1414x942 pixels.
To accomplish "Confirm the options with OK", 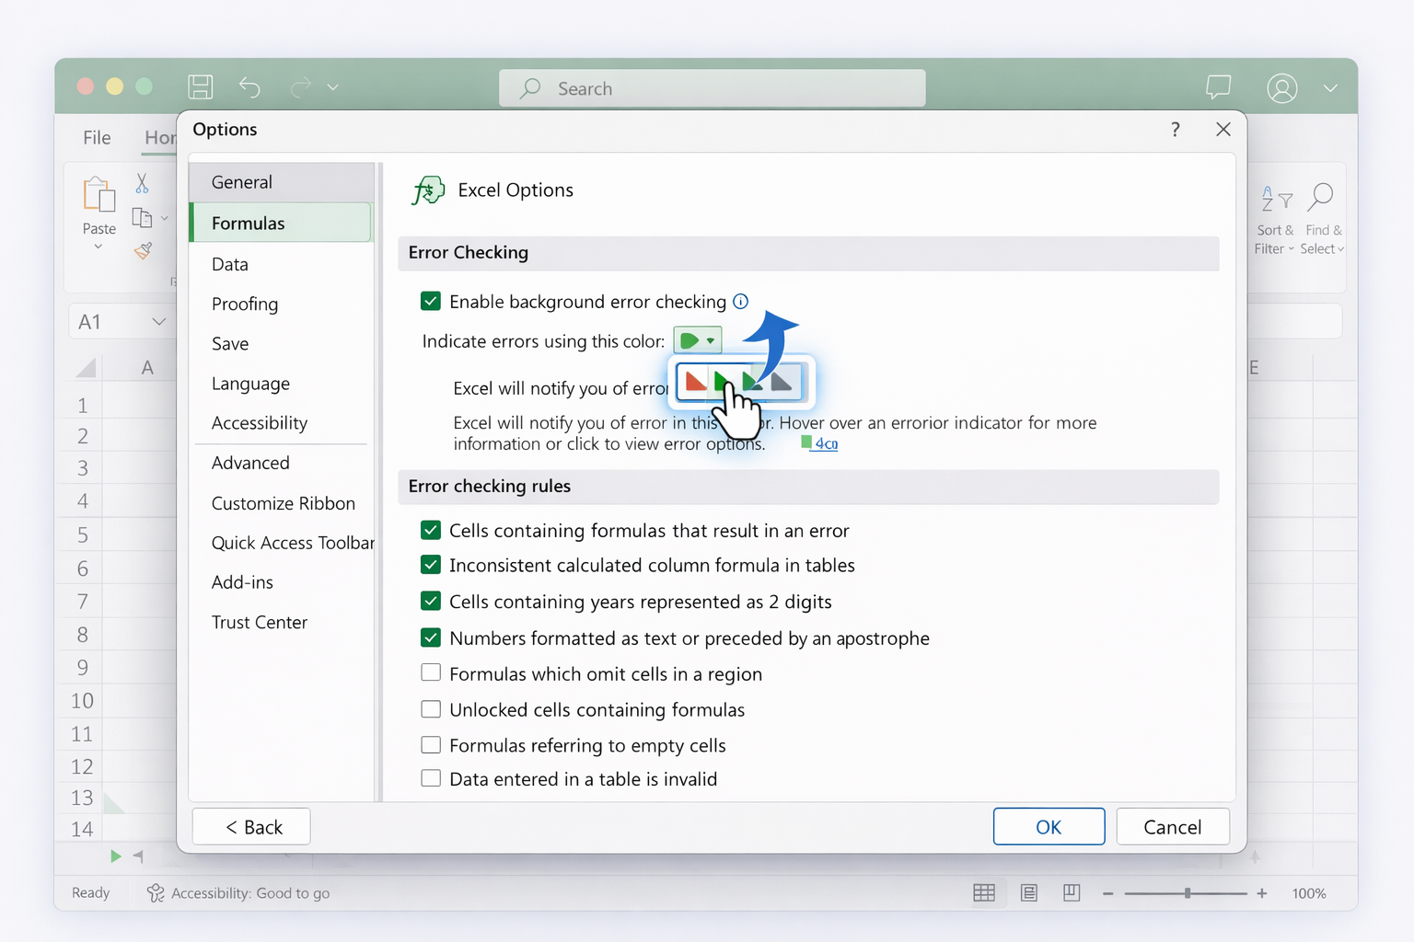I will pos(1049,827).
